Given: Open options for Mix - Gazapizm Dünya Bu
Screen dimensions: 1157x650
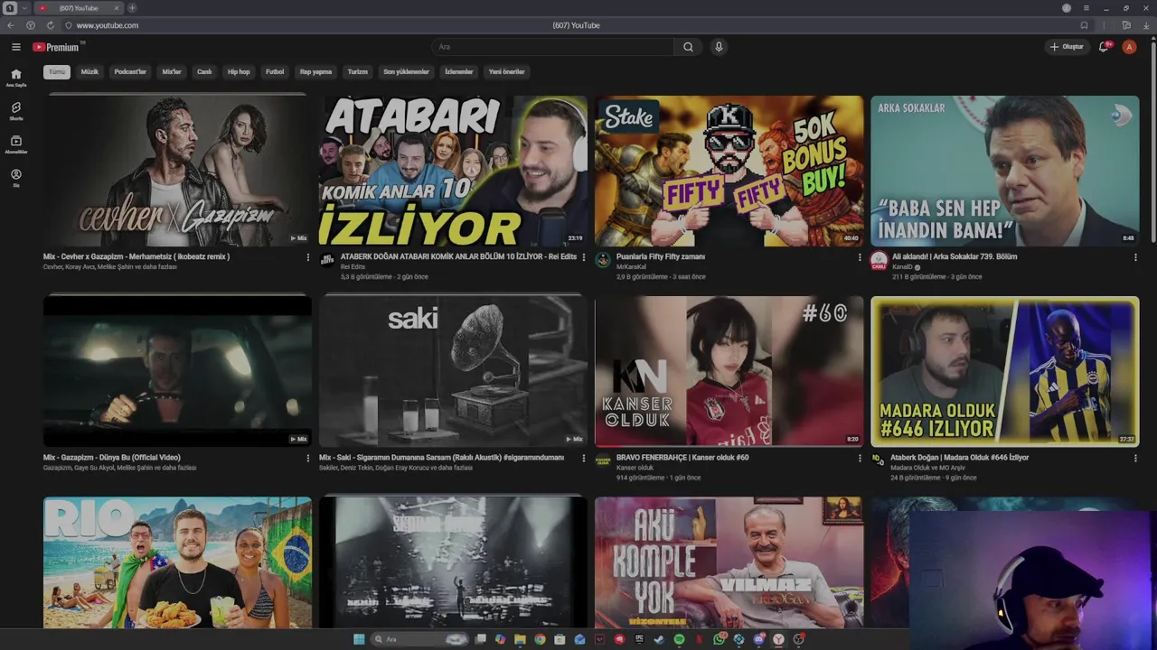Looking at the screenshot, I should click(307, 458).
